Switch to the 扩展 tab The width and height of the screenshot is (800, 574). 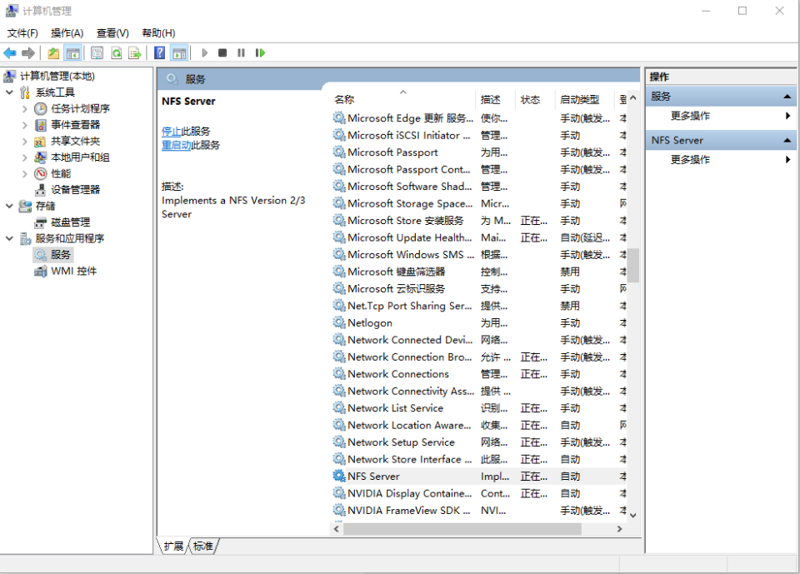pyautogui.click(x=173, y=547)
